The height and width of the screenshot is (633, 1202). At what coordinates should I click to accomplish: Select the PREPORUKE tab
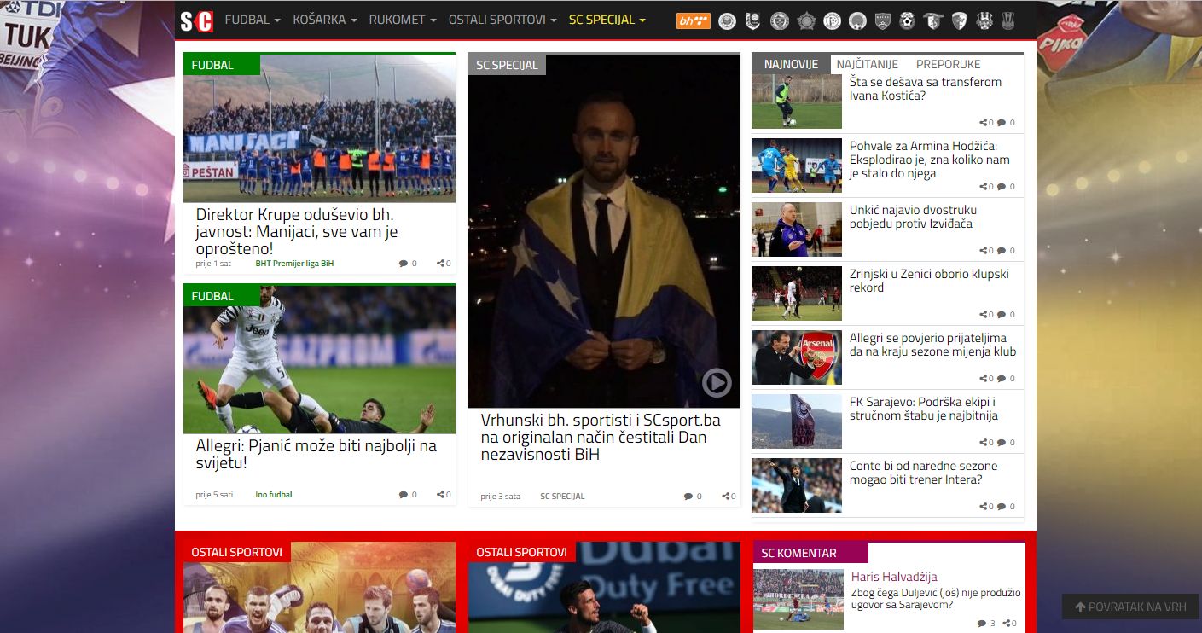[948, 64]
